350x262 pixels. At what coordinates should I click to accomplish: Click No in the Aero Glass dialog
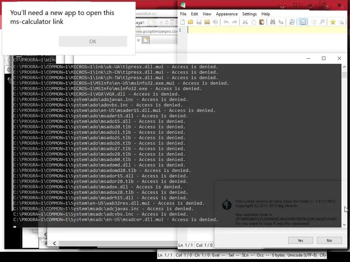(329, 241)
